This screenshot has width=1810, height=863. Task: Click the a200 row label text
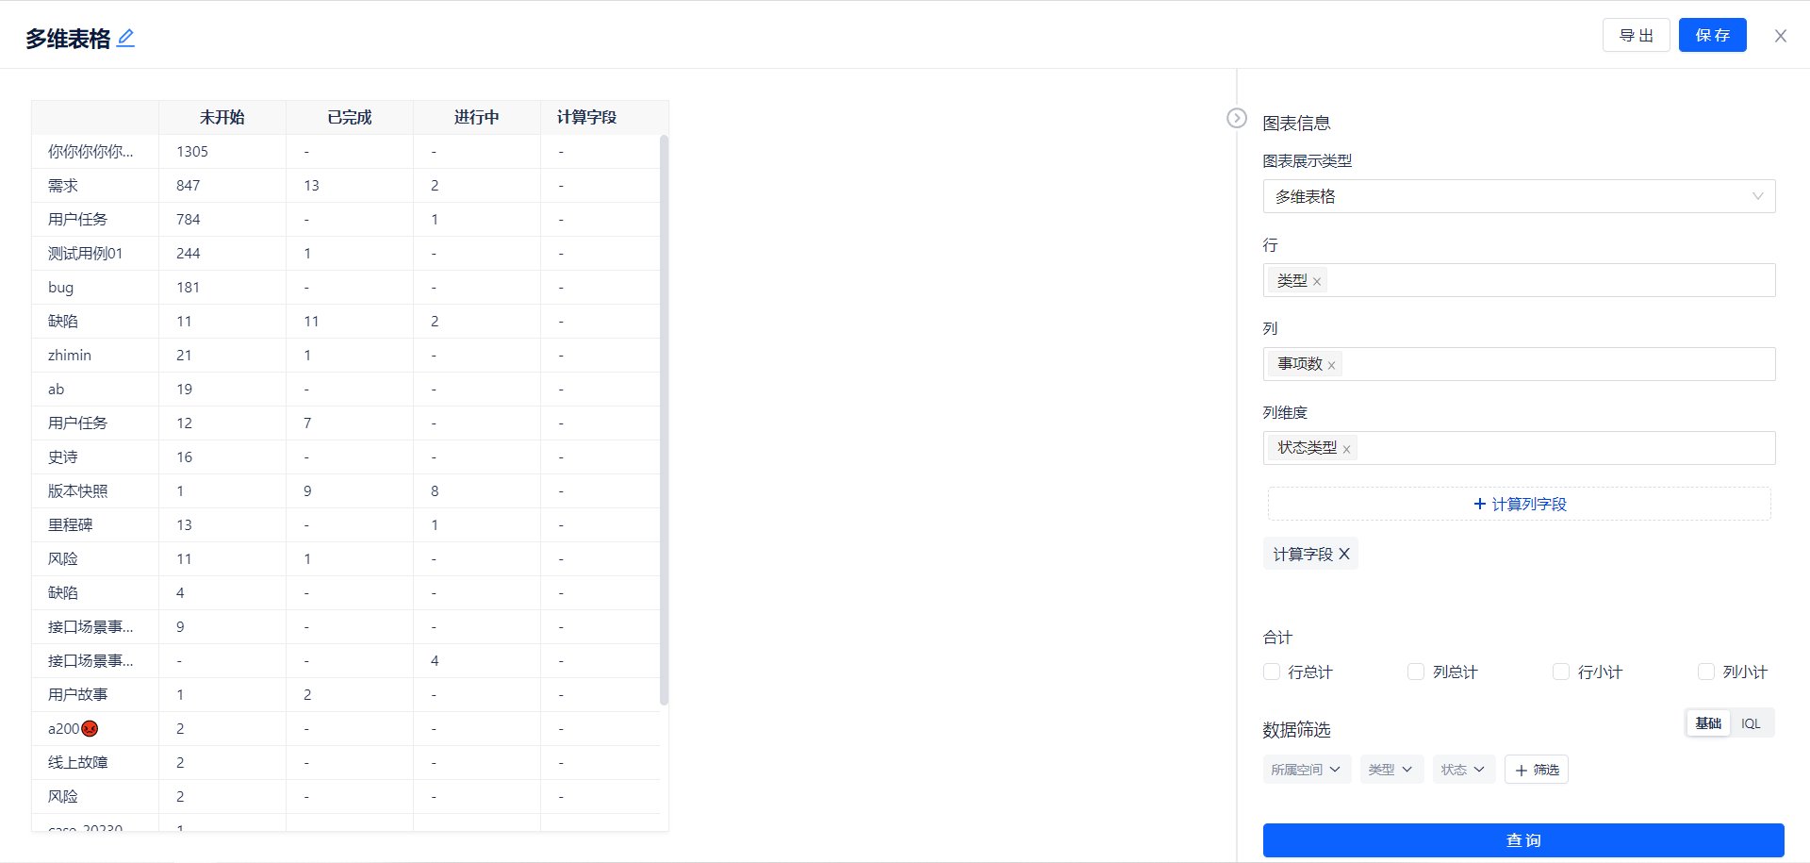coord(64,728)
